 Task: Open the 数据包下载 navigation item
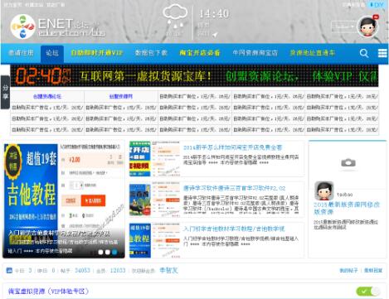point(151,53)
